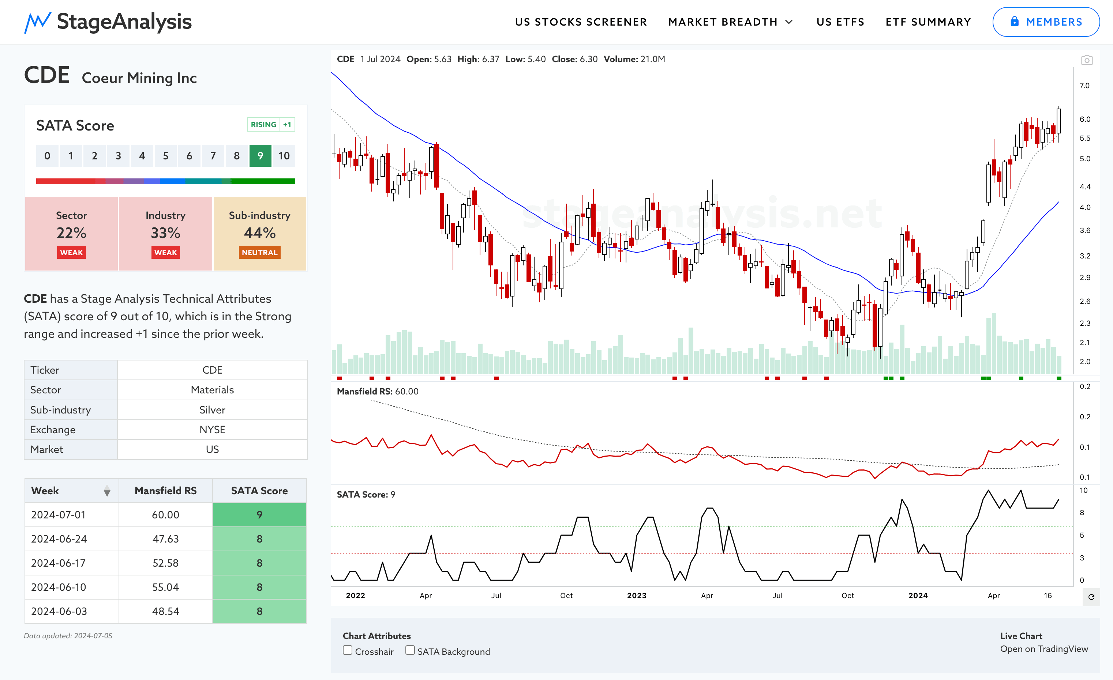Sort table by the Week column arrow

coord(107,491)
